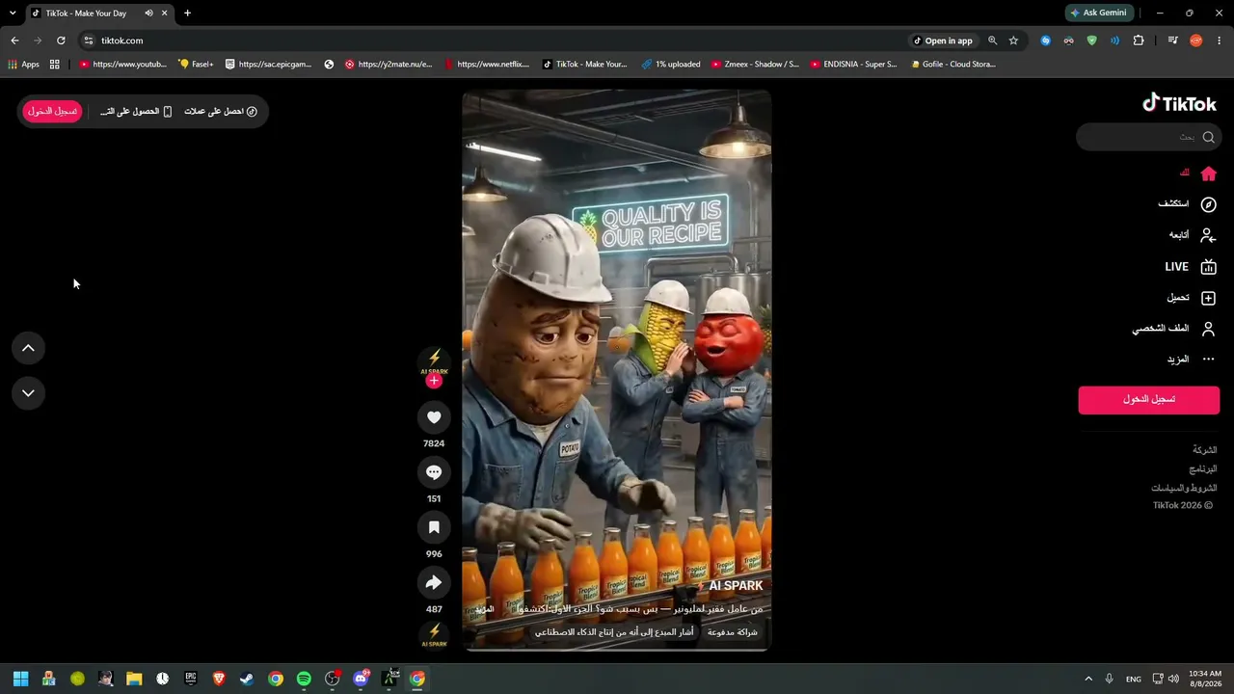The width and height of the screenshot is (1234, 694).
Task: Open Spotify from the taskbar
Action: 304,679
